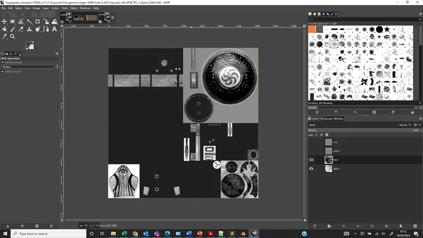Select the Zoom magnifier tool
This screenshot has width=423, height=238.
click(12, 37)
